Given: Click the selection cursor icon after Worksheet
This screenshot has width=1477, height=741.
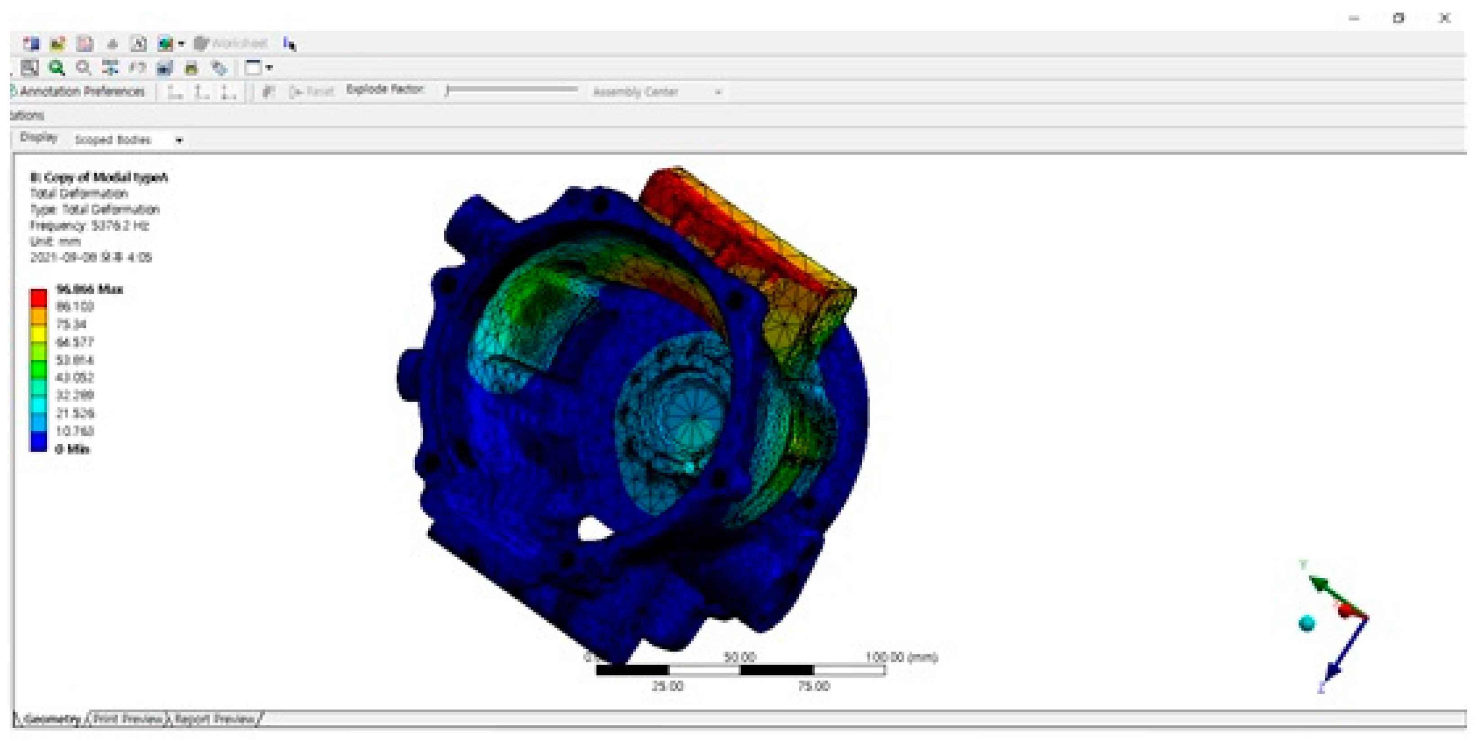Looking at the screenshot, I should pyautogui.click(x=290, y=44).
